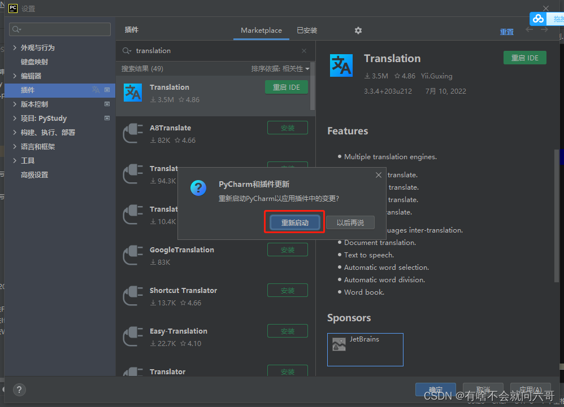Open the plugin settings gear icon
This screenshot has height=407, width=564.
pyautogui.click(x=358, y=30)
